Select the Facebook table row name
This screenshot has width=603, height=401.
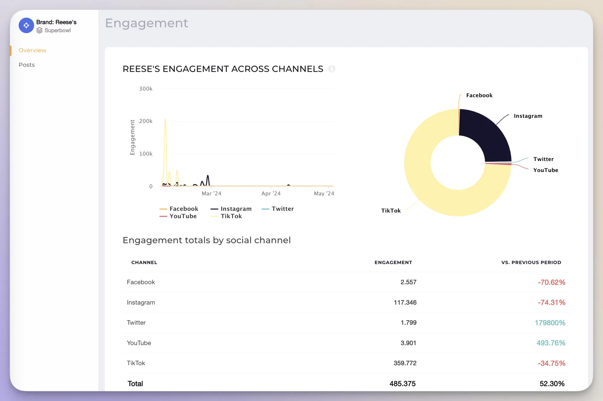[141, 282]
